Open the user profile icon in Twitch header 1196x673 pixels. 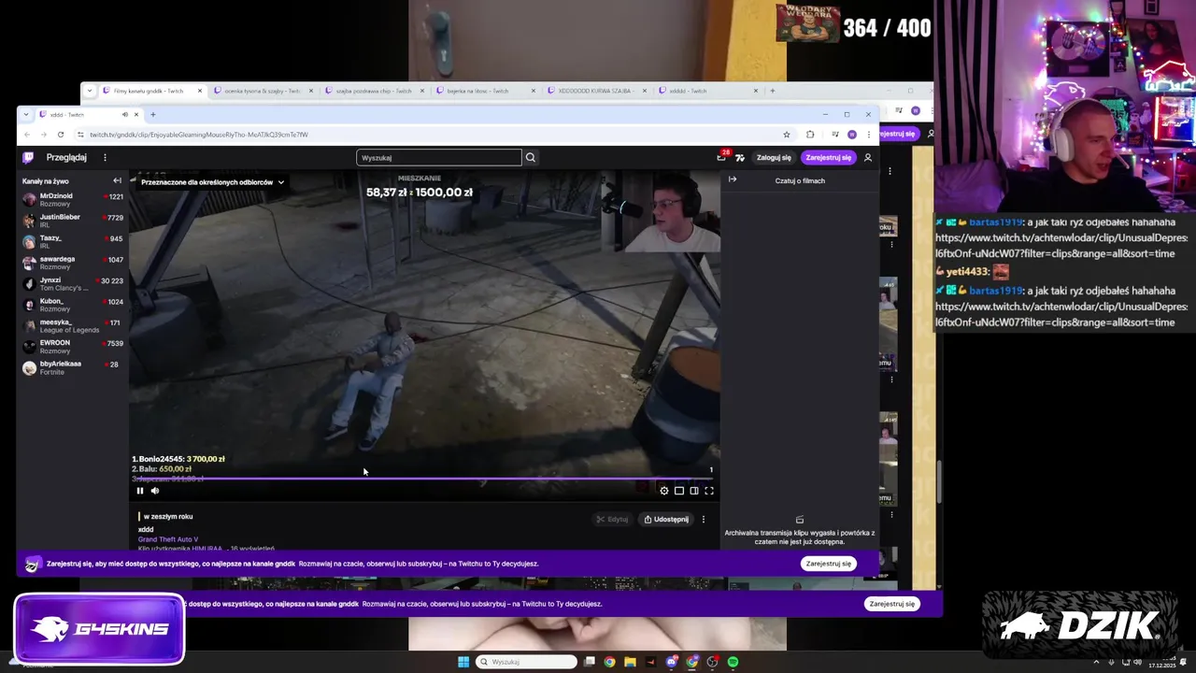pyautogui.click(x=868, y=158)
